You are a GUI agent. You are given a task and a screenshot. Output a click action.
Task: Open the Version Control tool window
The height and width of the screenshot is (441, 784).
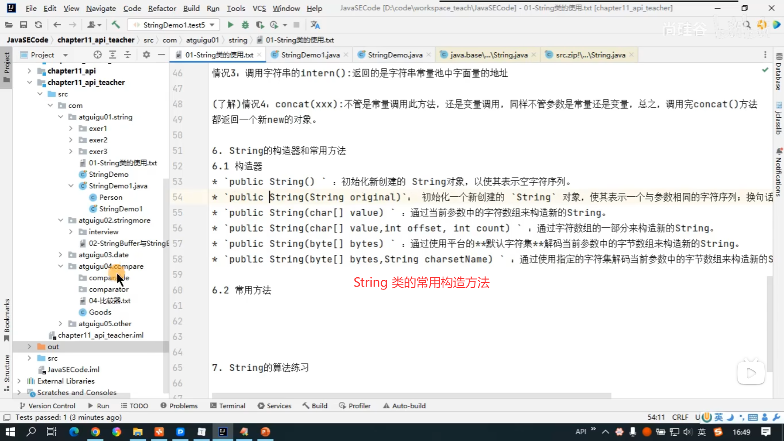48,406
